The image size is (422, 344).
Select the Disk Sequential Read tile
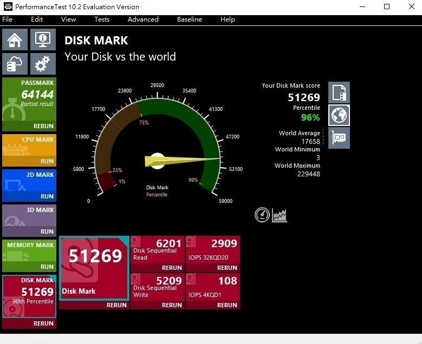(158, 250)
